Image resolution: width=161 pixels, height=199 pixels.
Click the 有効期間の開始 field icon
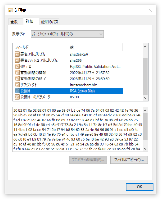17,73
